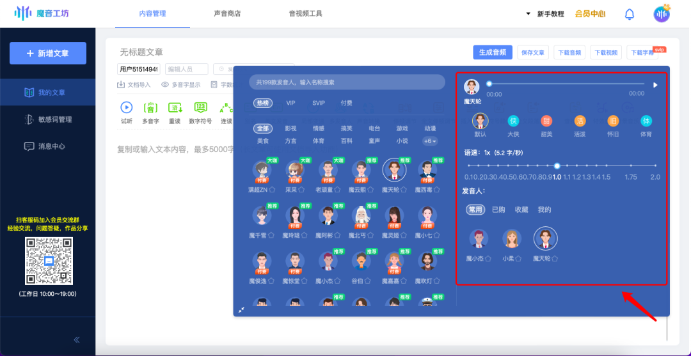Click the voice name search field
The image size is (691, 356).
click(x=347, y=82)
